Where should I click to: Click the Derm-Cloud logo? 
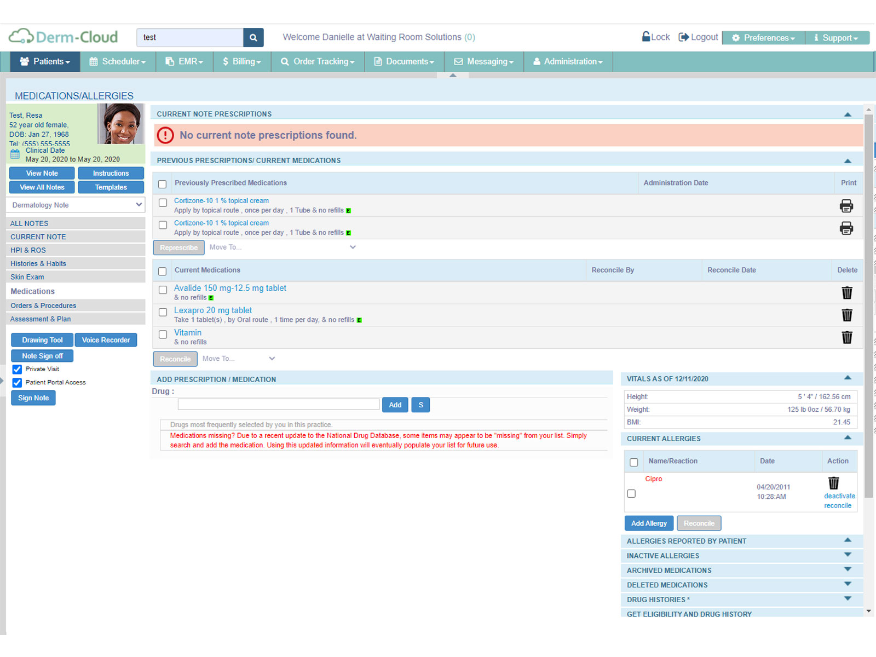tap(64, 37)
